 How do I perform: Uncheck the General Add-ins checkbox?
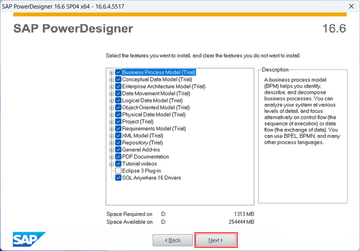[x=118, y=150]
